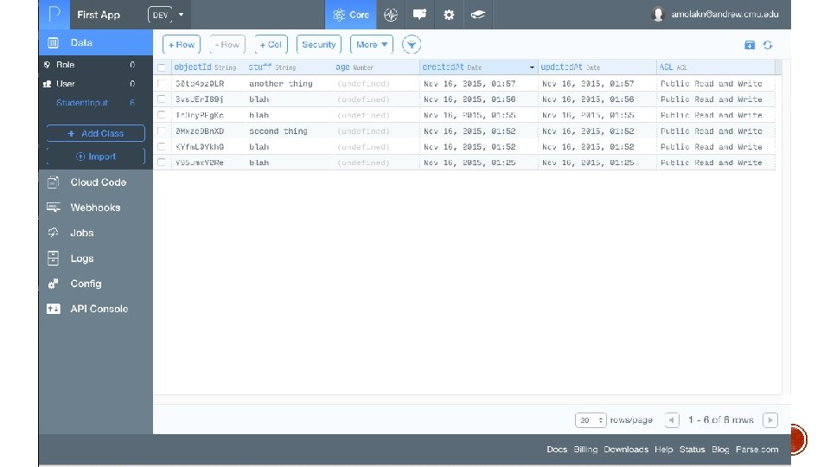Click the Add Class button
This screenshot has width=830, height=467.
(95, 133)
